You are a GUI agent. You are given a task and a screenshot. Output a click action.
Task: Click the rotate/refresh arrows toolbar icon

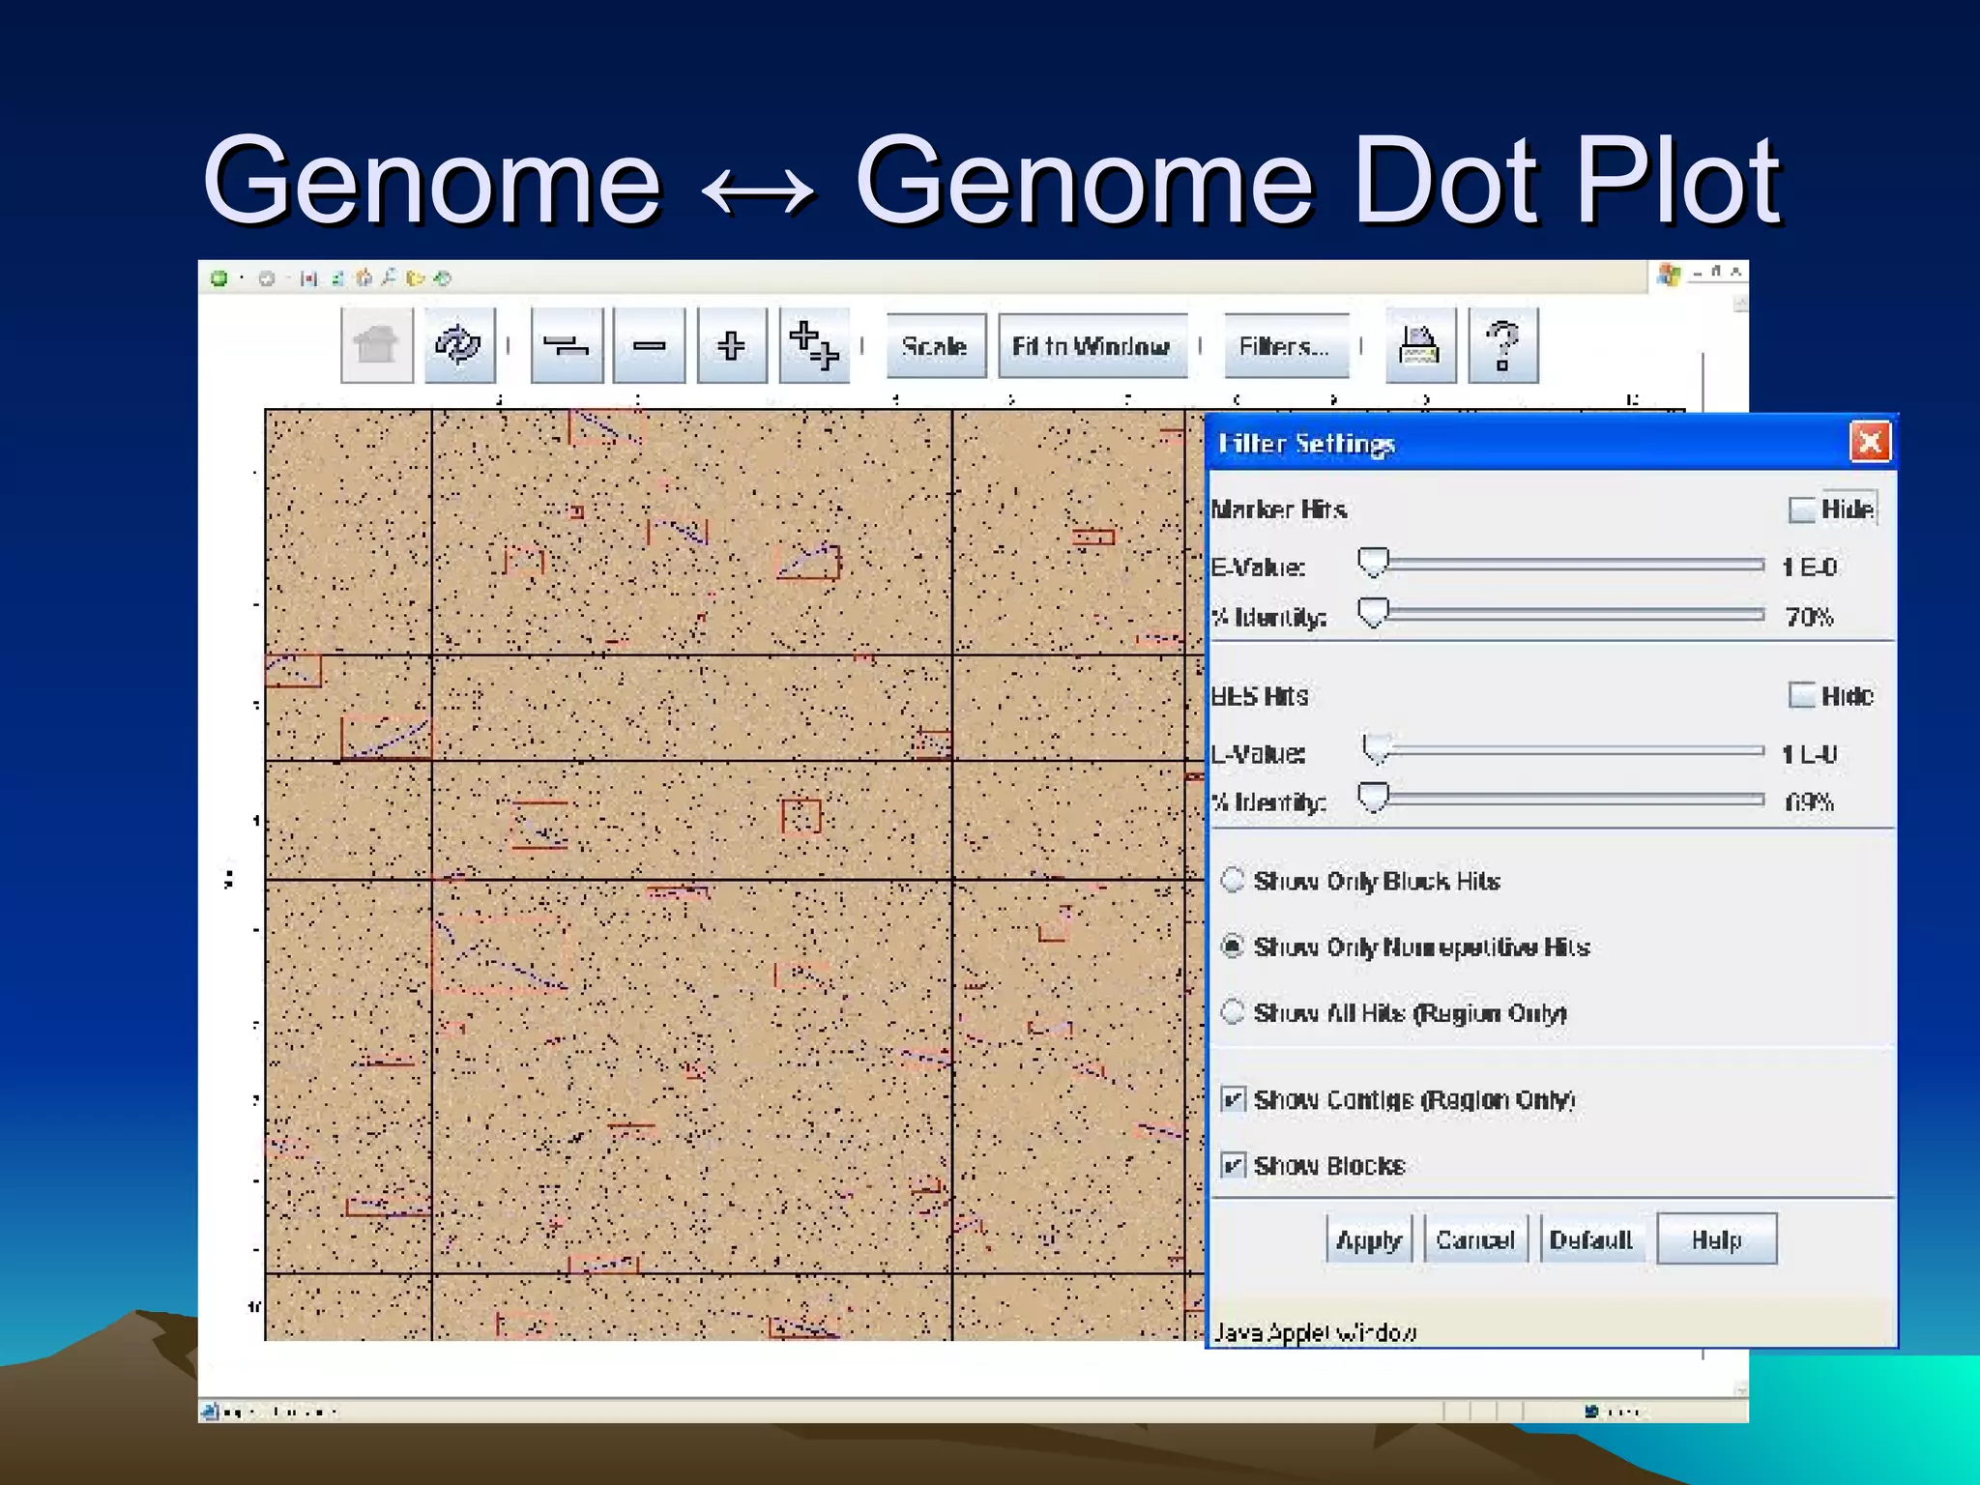tap(458, 345)
